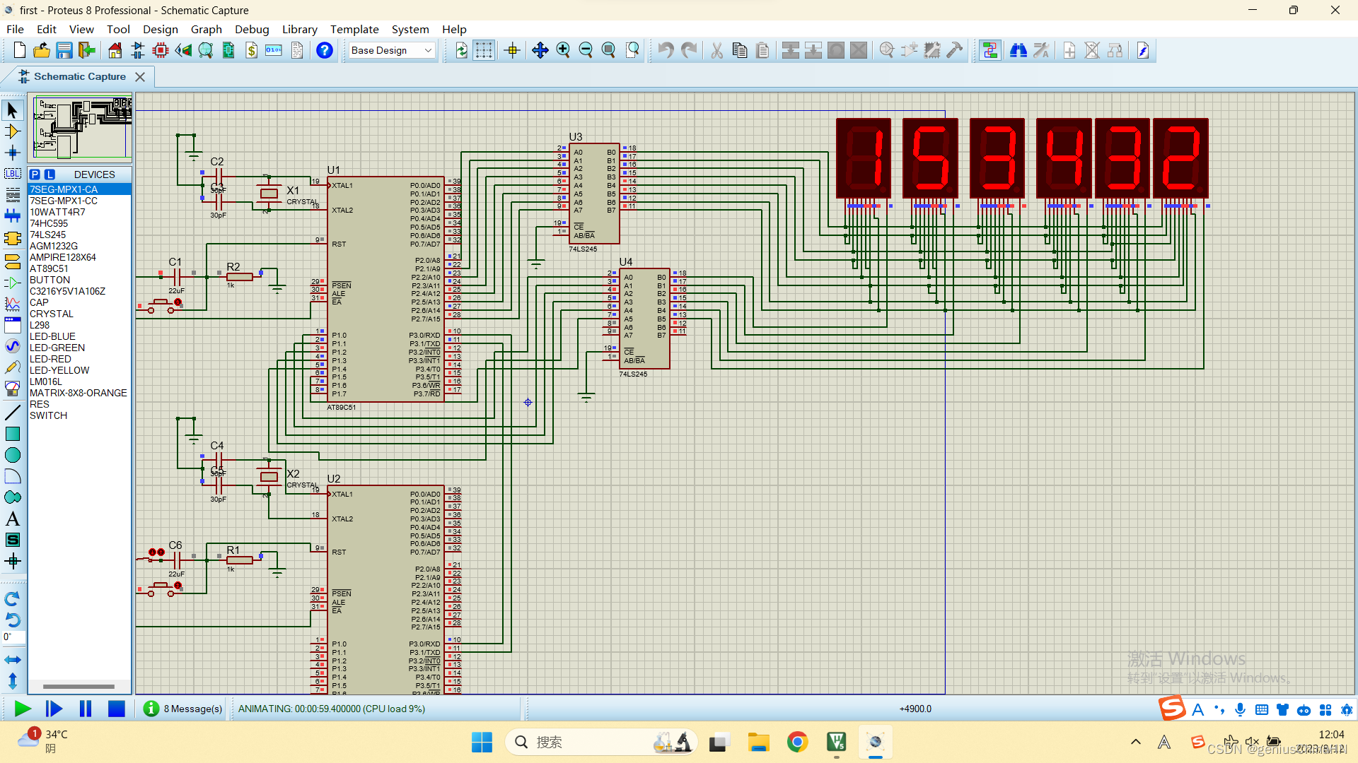Viewport: 1358px width, 763px height.
Task: Click the Search and Tag binoculars icon
Action: [1018, 50]
